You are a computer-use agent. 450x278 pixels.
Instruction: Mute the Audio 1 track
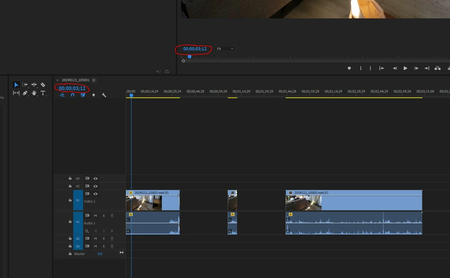[x=95, y=215]
